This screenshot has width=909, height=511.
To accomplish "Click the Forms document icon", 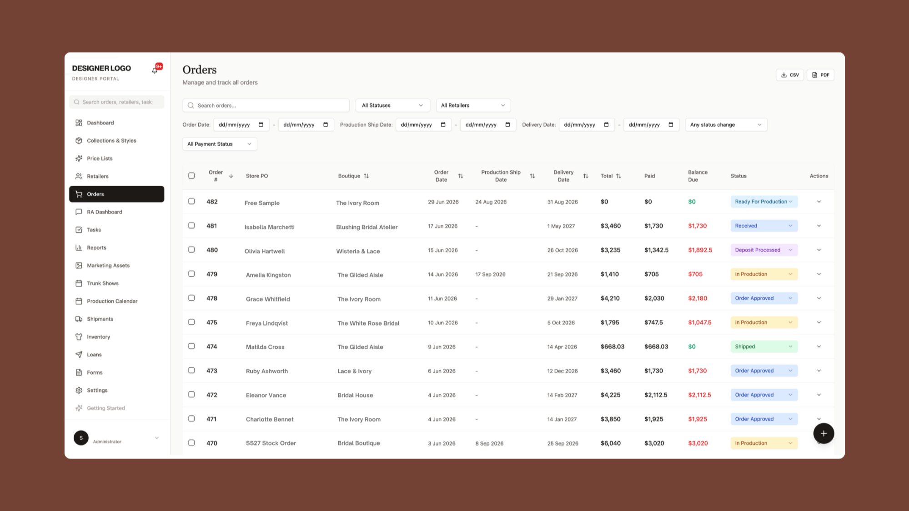I will click(79, 372).
